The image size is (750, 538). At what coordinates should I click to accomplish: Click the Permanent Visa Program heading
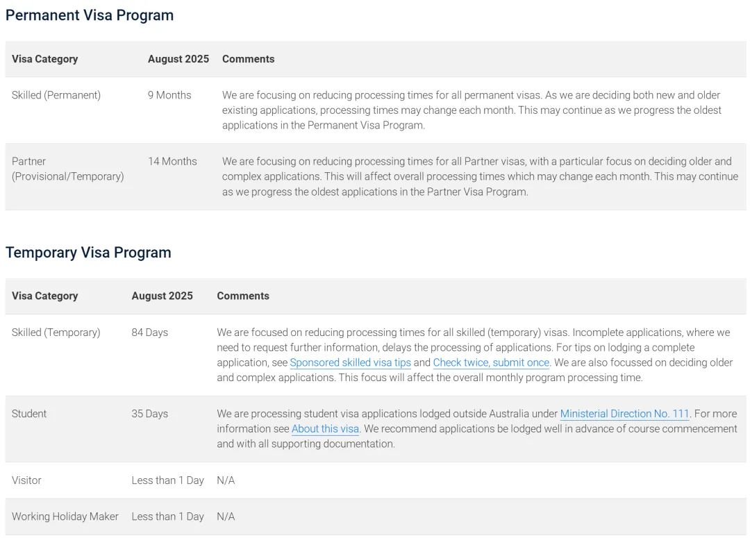90,15
